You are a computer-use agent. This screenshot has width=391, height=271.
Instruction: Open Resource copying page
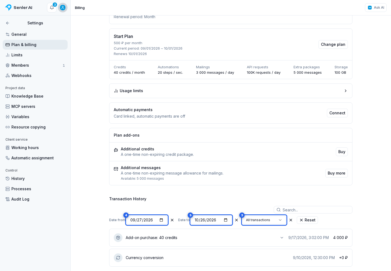35,127
